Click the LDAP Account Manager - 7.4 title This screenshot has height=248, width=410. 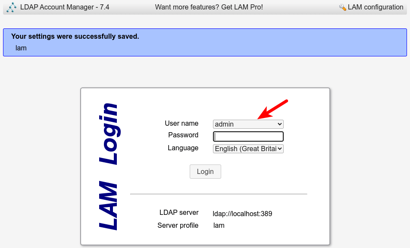point(65,7)
